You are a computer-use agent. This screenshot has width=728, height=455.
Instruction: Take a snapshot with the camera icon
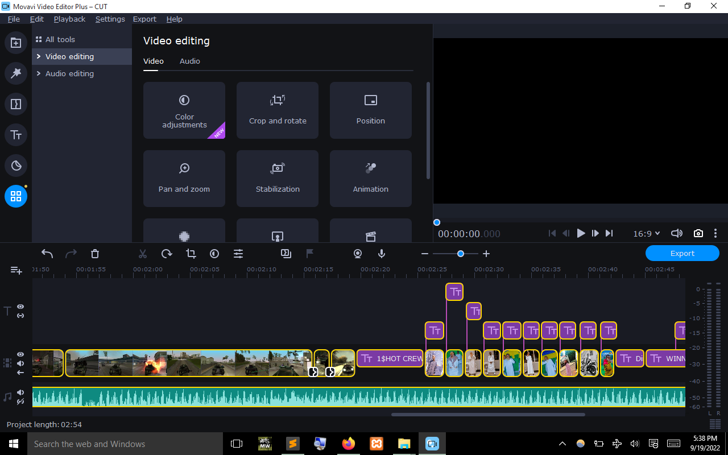[698, 233]
